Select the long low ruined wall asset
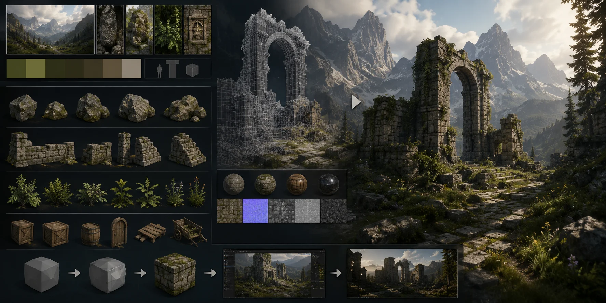 point(42,150)
